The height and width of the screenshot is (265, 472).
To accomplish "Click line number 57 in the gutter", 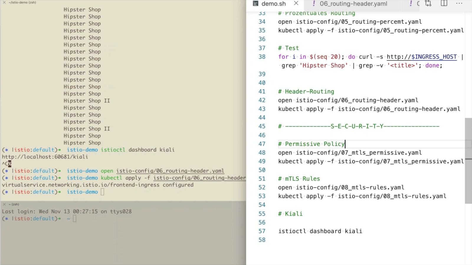I will coord(262,231).
